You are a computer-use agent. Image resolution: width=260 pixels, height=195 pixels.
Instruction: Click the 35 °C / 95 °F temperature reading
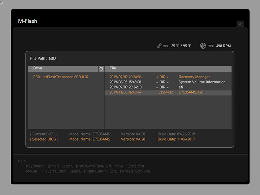pos(181,46)
